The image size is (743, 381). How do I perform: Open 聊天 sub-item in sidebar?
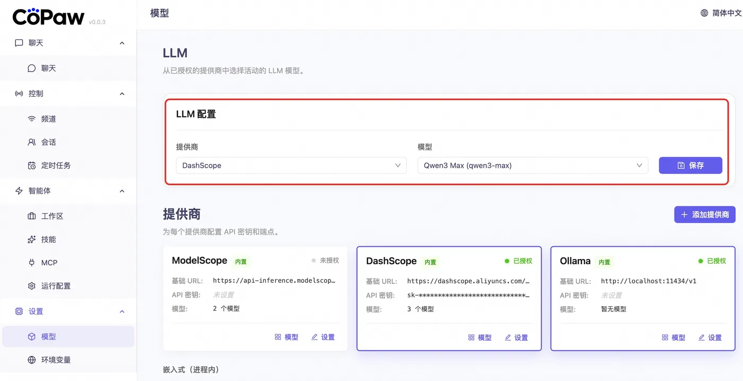(68, 68)
